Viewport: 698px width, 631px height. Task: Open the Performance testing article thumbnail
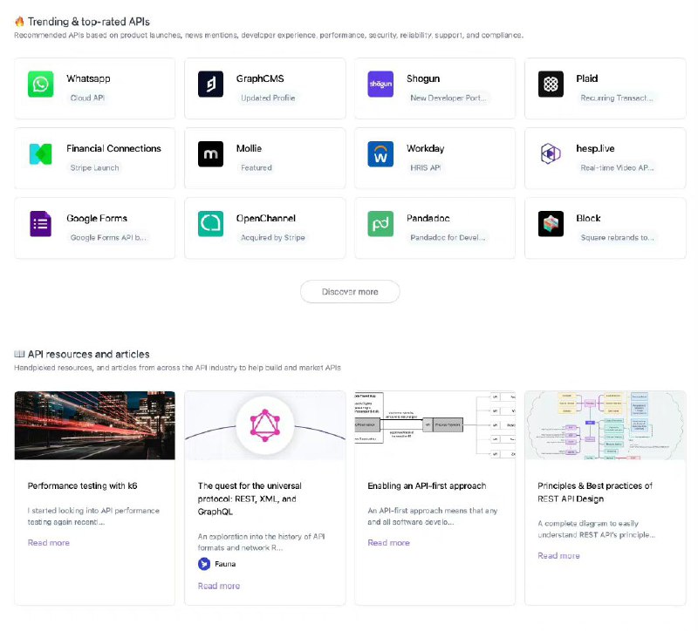(x=94, y=424)
